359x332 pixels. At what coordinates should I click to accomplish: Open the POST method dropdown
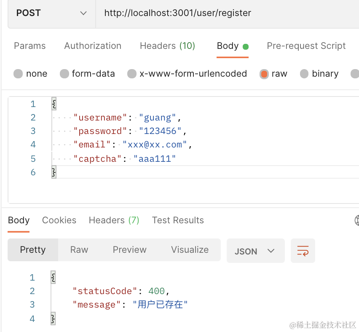click(51, 13)
